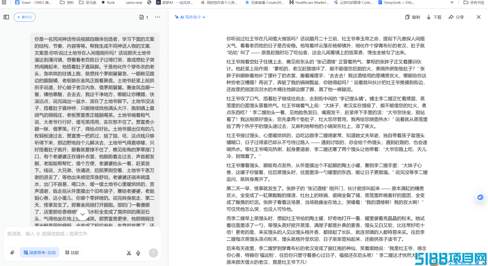The width and height of the screenshot is (488, 266).
Task: Open the three-dot more options menu
Action: 158,17
